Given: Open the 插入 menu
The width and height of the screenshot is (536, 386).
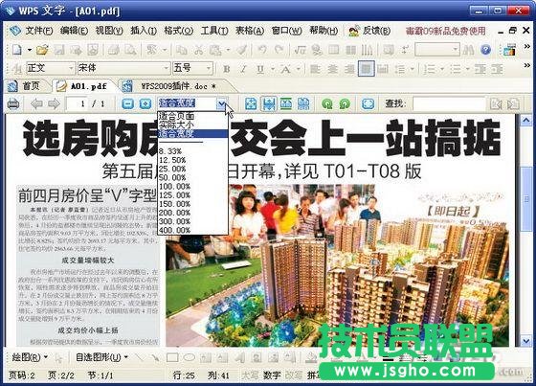Looking at the screenshot, I should tap(144, 31).
